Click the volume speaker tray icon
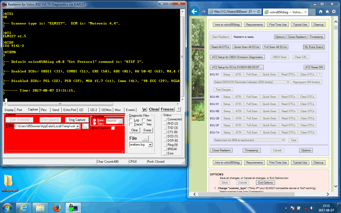The width and height of the screenshot is (341, 213). (312, 208)
